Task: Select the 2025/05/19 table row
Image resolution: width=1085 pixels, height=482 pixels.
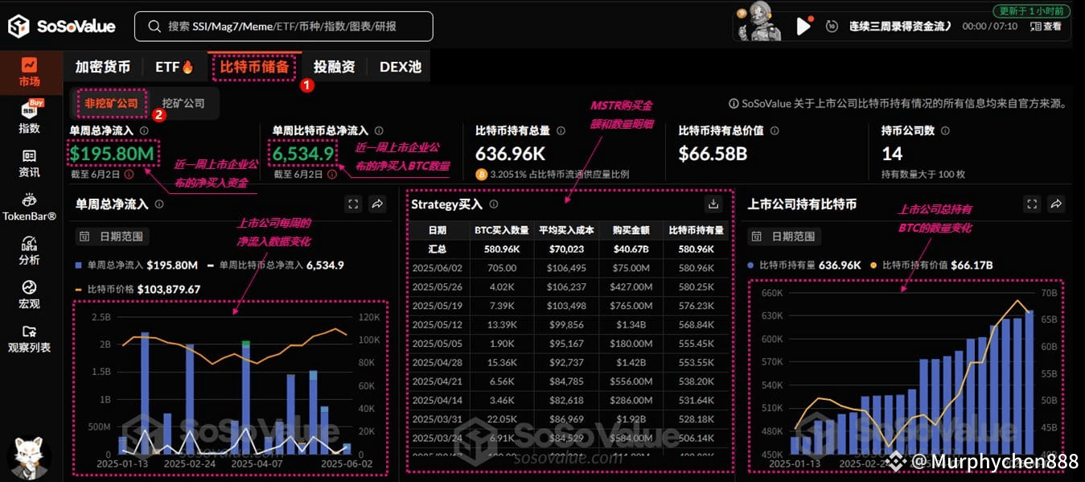Action: tap(569, 306)
